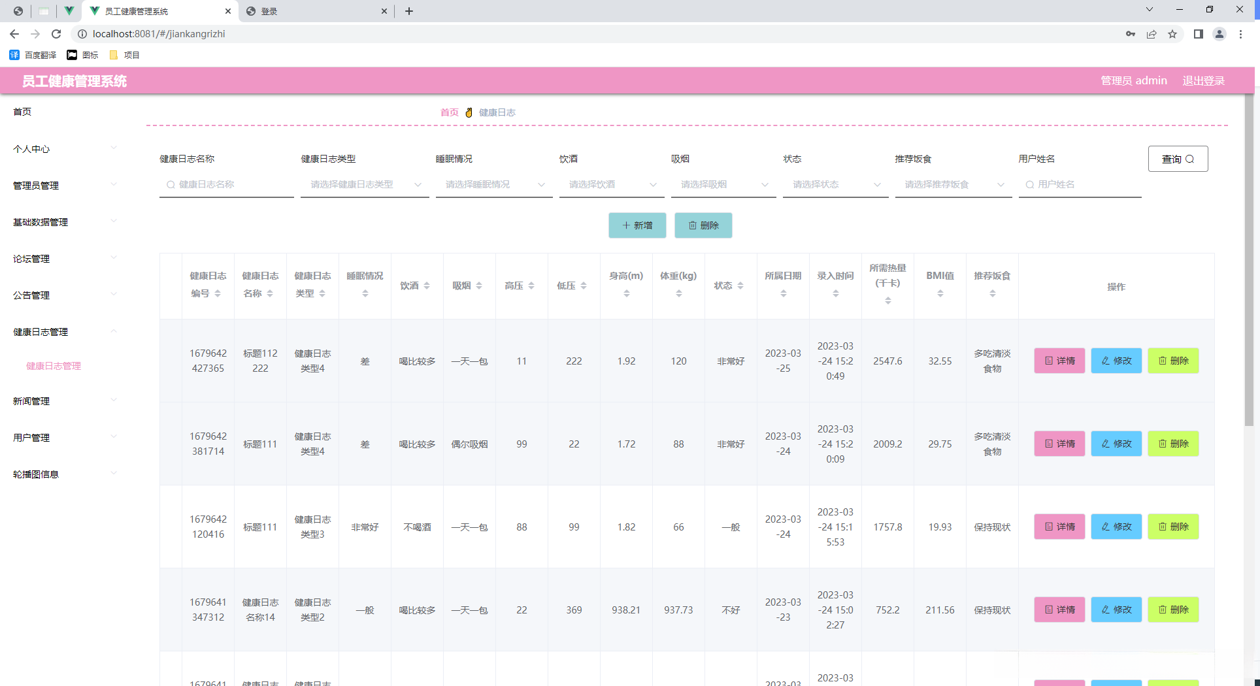Image resolution: width=1260 pixels, height=686 pixels.
Task: Click the 查询 search button
Action: pos(1178,159)
